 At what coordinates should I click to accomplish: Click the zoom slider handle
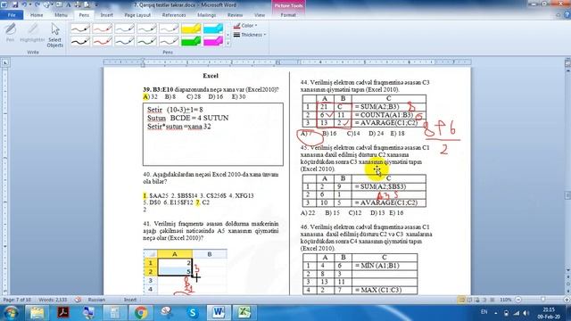point(543,300)
